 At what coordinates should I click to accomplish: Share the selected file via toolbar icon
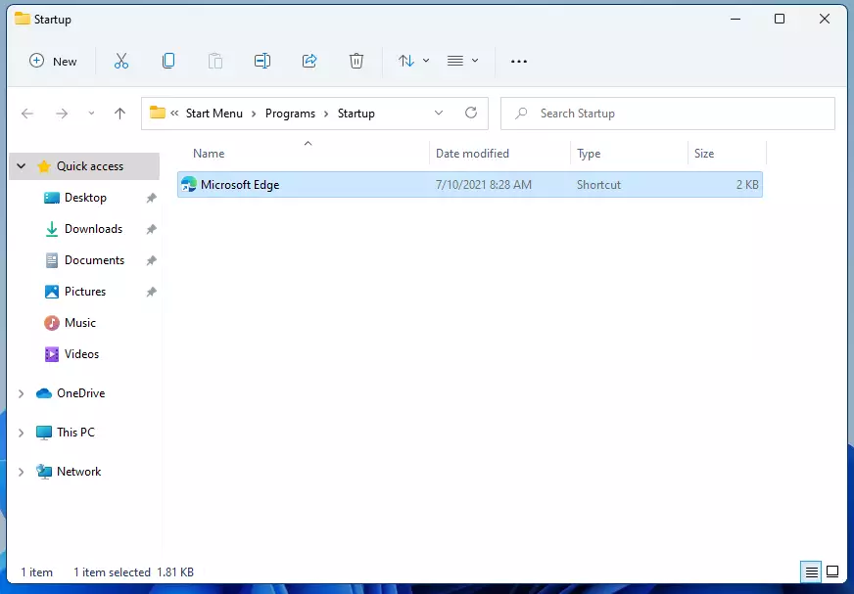click(309, 61)
